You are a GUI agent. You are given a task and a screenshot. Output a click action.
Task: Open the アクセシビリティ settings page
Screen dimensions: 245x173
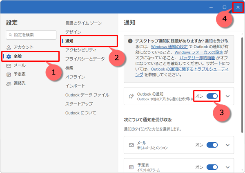pyautogui.click(x=81, y=50)
